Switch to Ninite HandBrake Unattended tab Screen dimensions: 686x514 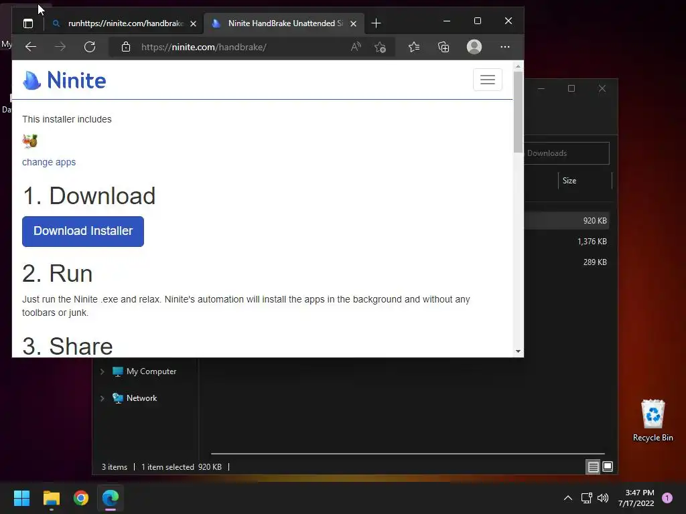click(x=284, y=23)
